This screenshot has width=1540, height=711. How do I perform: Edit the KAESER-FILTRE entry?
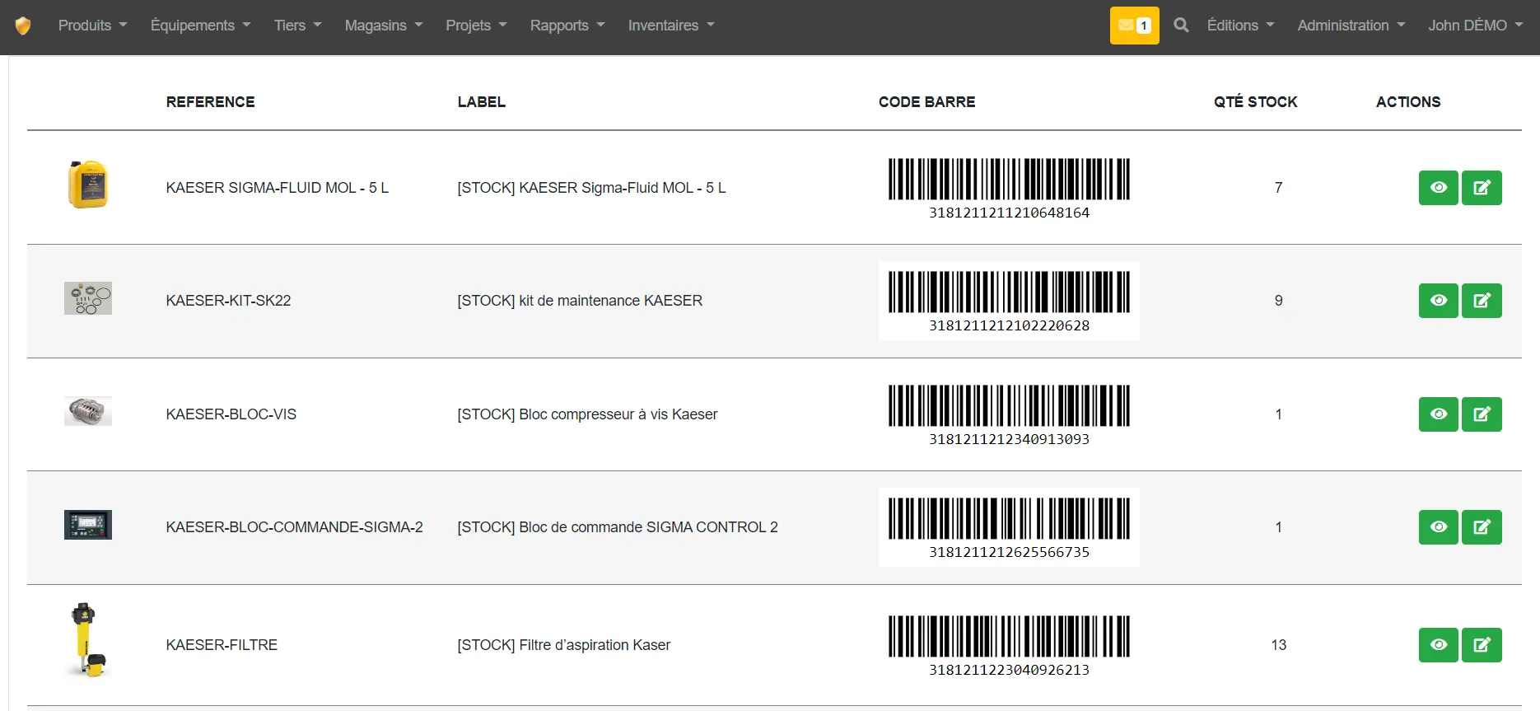(1482, 645)
